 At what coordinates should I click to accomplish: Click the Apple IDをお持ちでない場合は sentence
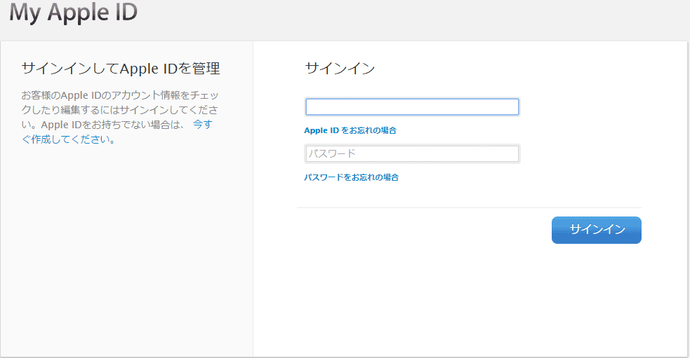point(112,124)
